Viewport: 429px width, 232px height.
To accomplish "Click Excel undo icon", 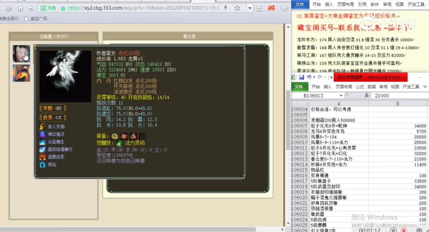I will [x=309, y=77].
